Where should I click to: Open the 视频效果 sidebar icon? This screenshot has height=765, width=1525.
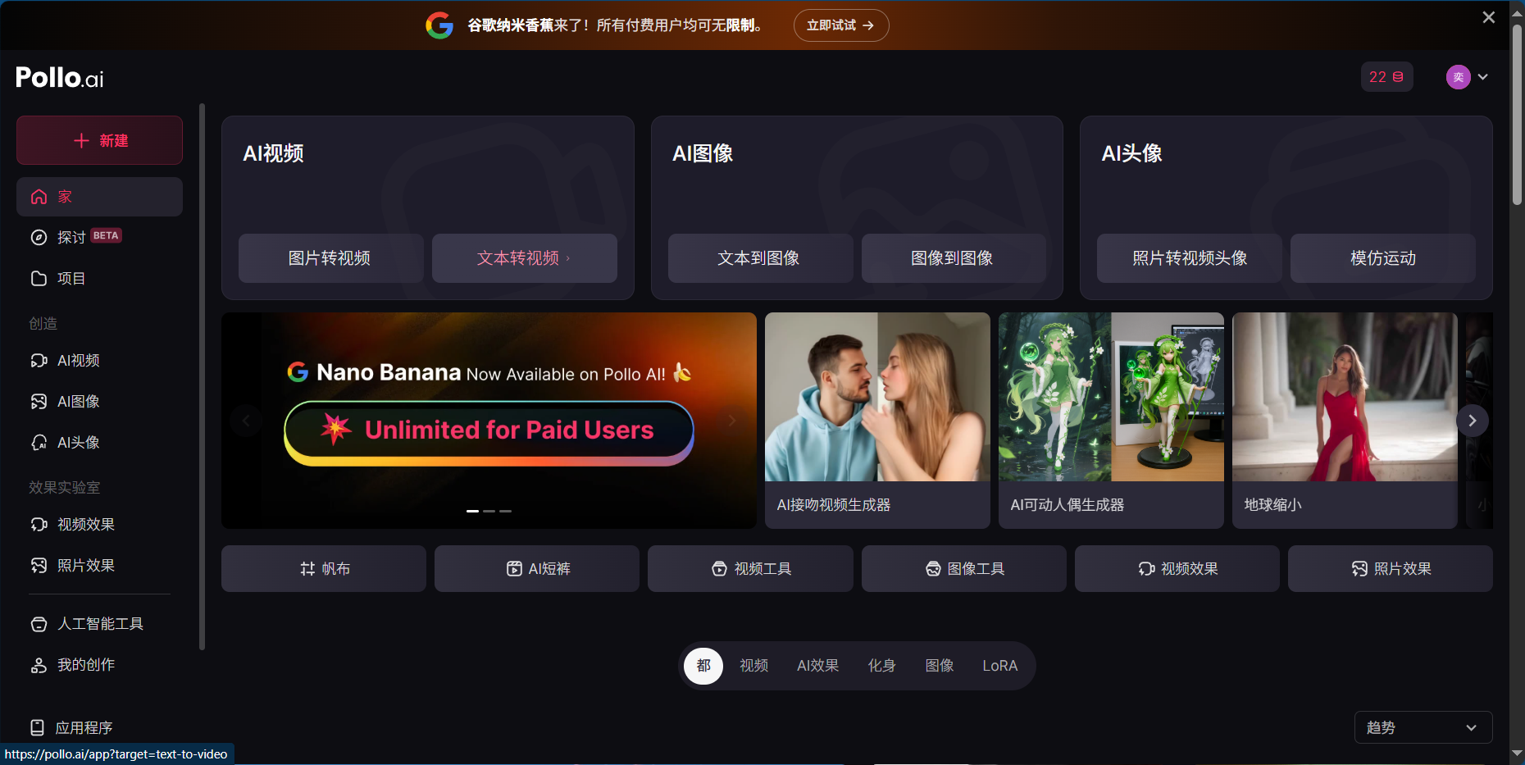[x=39, y=525]
